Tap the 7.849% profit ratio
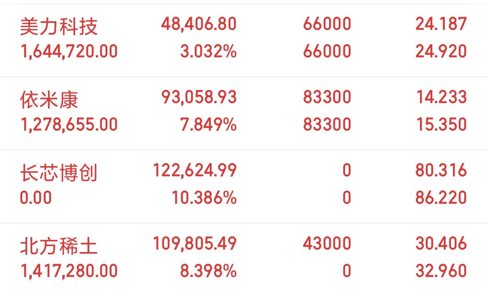Image resolution: width=488 pixels, height=297 pixels. coord(209,124)
